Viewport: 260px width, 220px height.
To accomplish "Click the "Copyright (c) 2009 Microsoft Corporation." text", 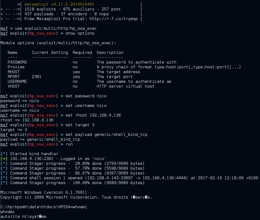I will click(50, 197).
